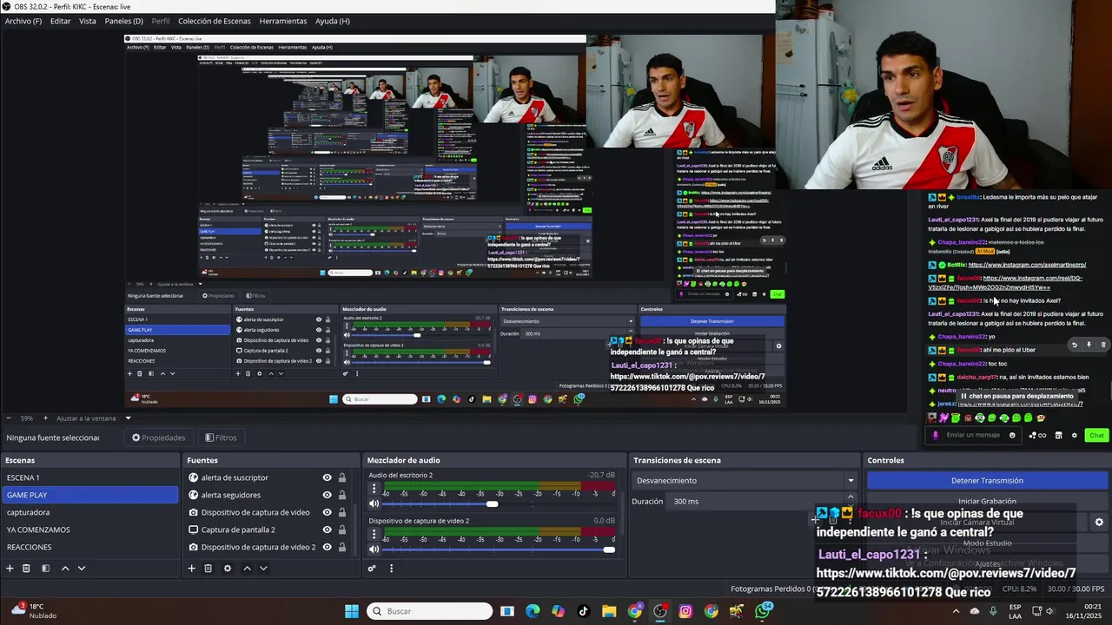The width and height of the screenshot is (1112, 625).
Task: Zoom in preview with plus icon
Action: click(x=45, y=418)
